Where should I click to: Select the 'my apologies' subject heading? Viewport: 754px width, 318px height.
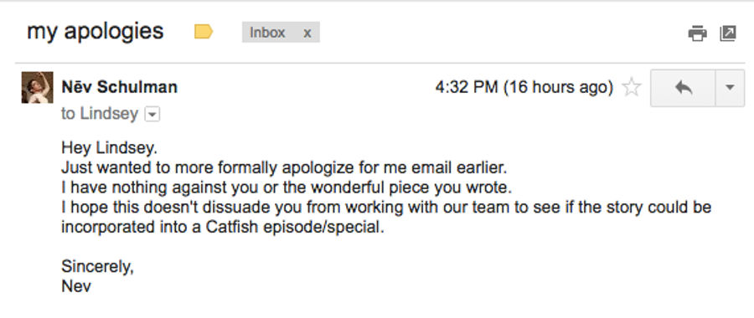(96, 32)
